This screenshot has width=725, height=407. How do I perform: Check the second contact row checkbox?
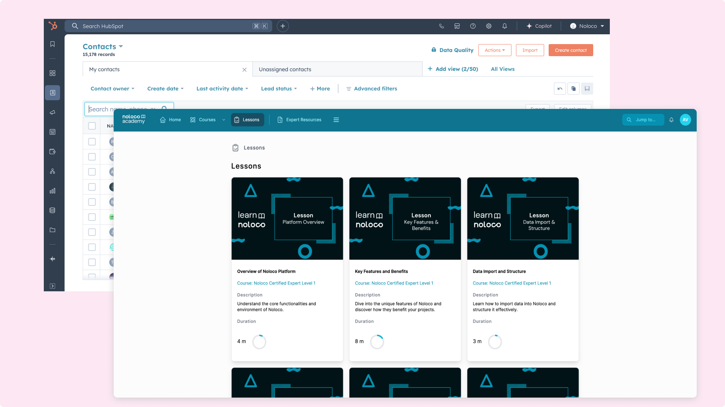point(92,157)
